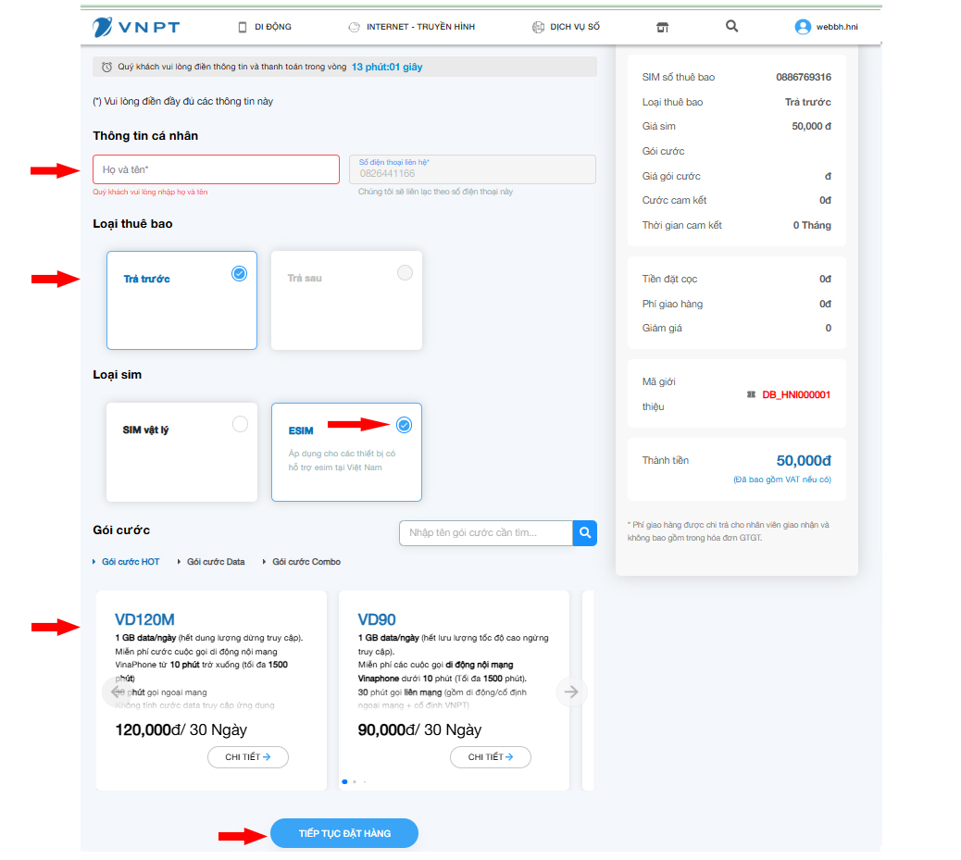Open the search magnifier in header

731,27
